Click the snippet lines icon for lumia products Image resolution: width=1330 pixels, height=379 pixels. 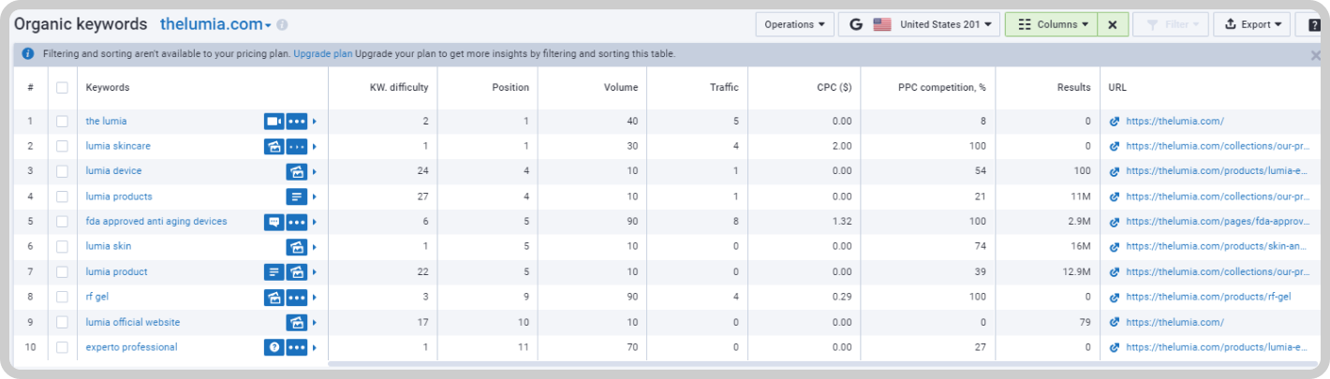(x=297, y=197)
